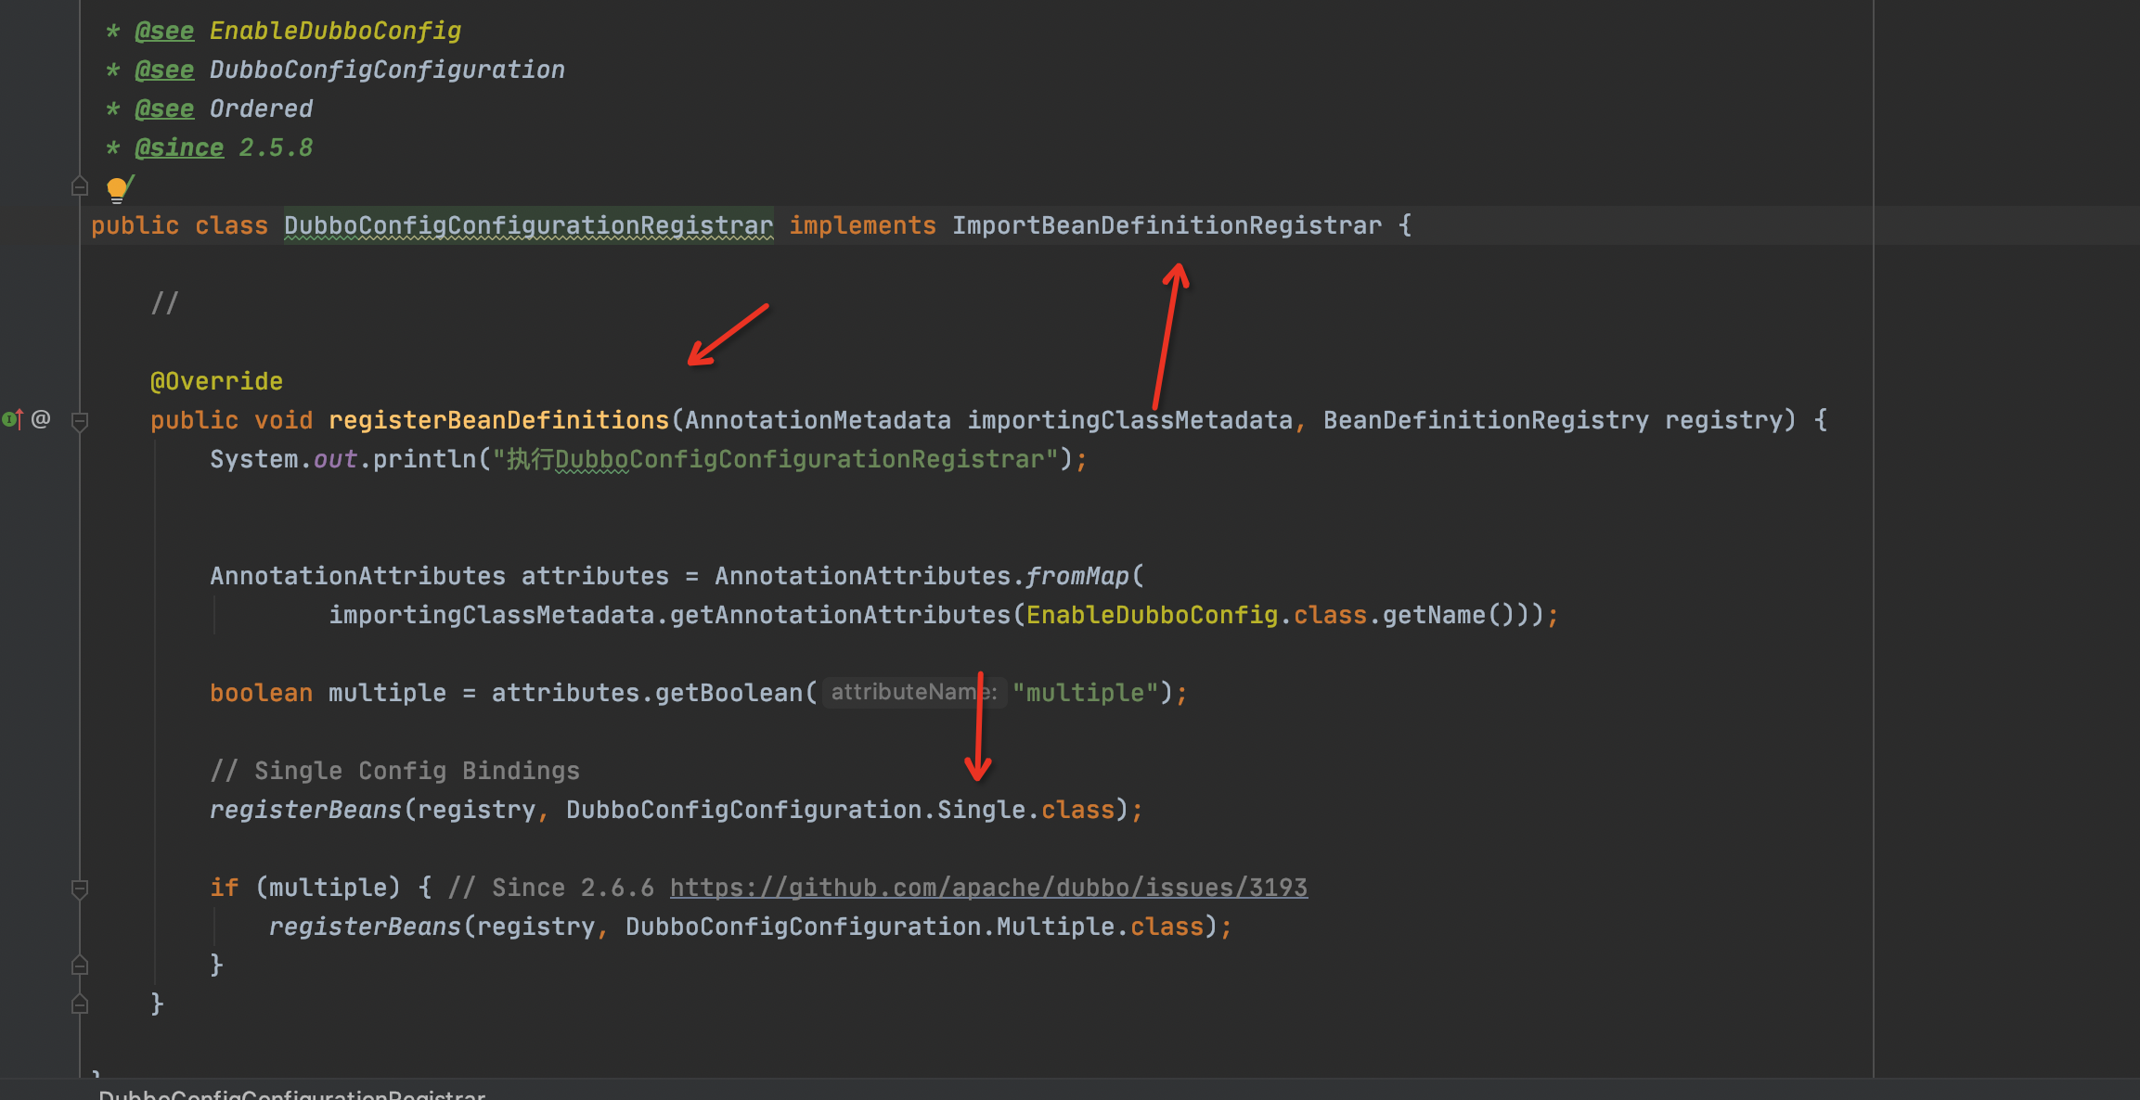Click EnableDubboConfig in the Javadoc @see line
Screen dimensions: 2140x1100
[x=335, y=31]
